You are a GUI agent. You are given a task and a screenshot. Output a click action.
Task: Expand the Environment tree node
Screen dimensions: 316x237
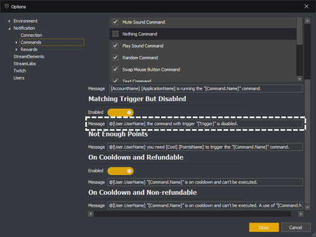point(9,21)
